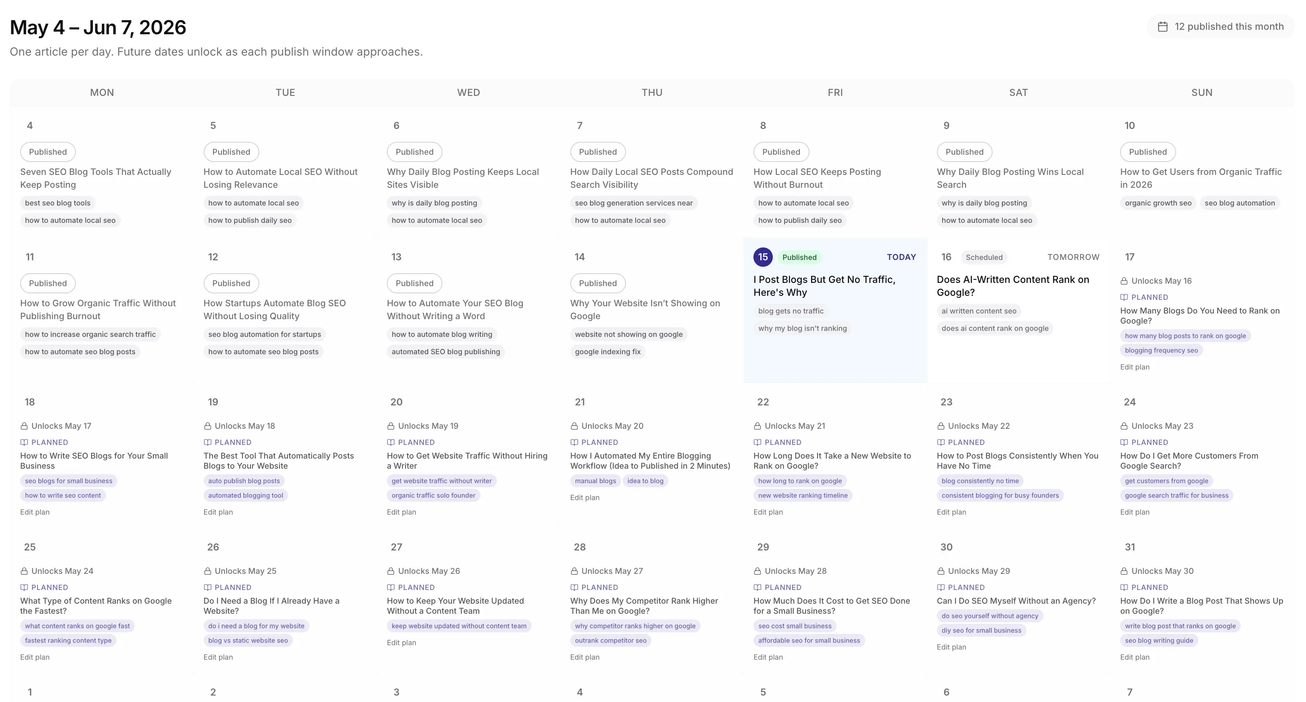Click the PLANNED book icon on May 22
1306x702 pixels.
tap(757, 442)
